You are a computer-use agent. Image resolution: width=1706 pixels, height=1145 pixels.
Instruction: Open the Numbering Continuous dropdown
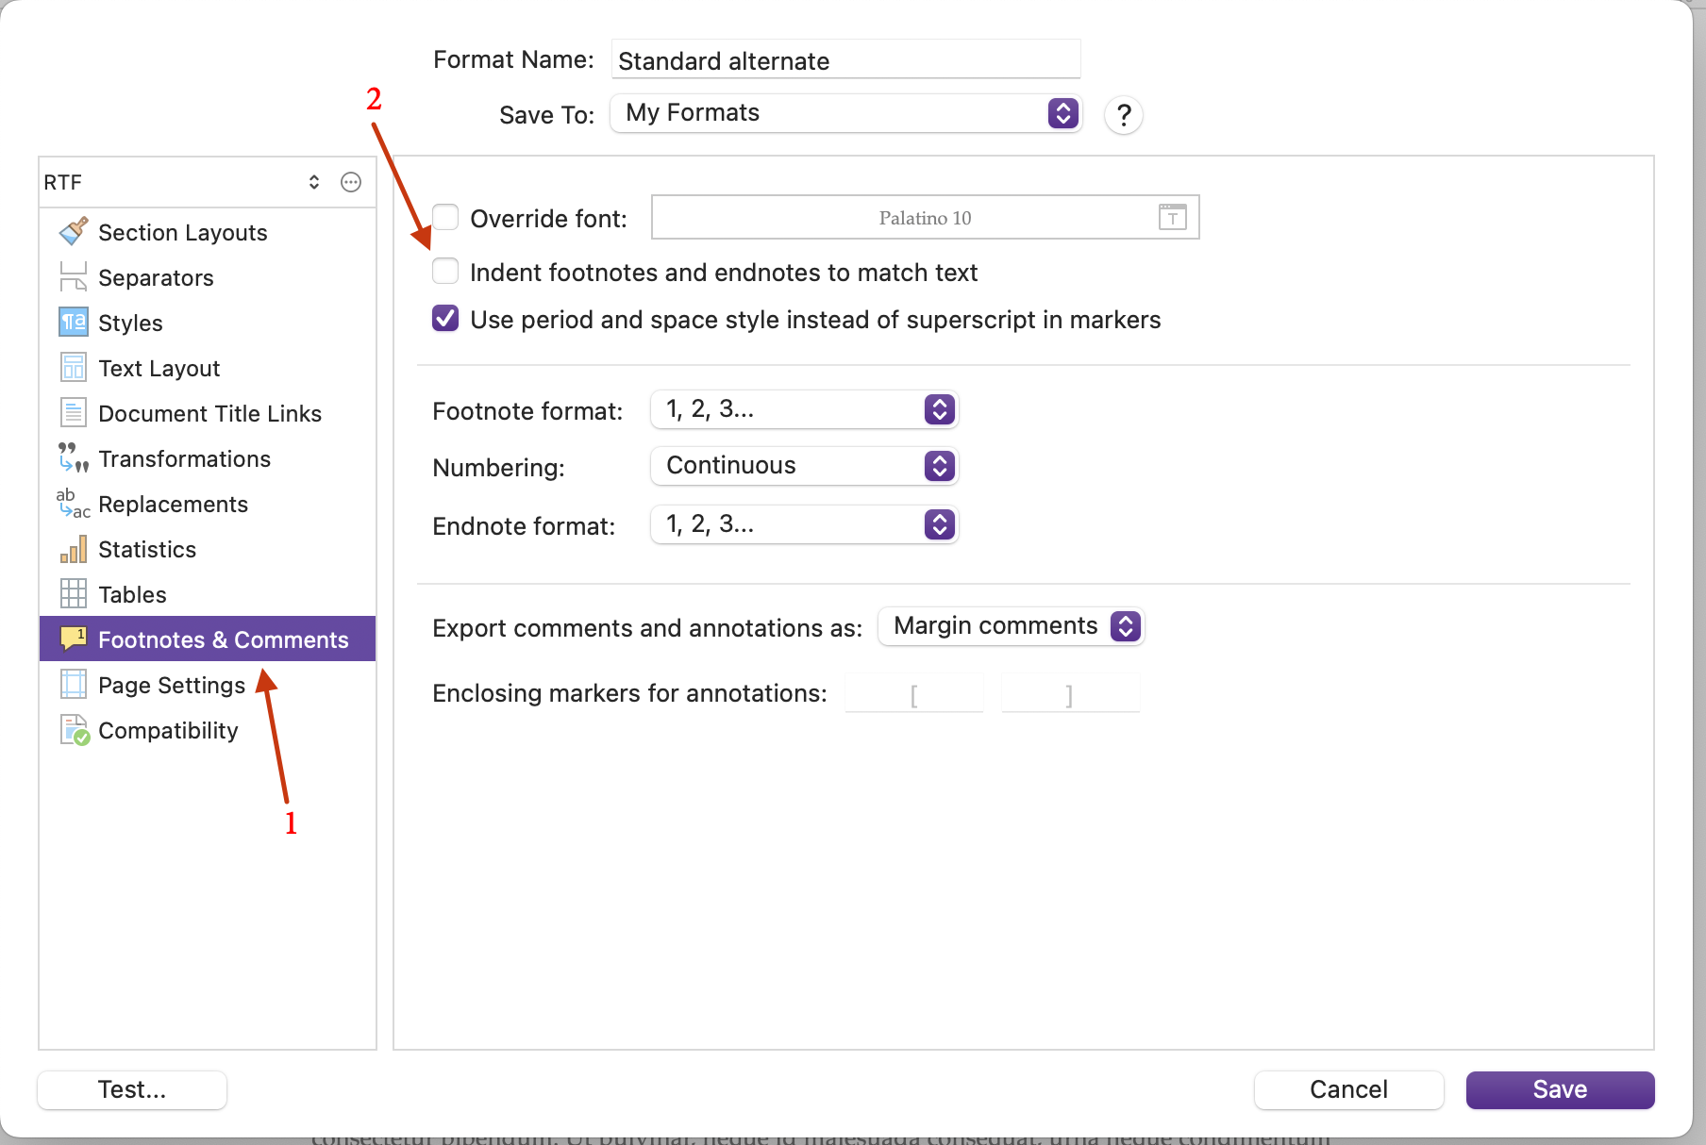tap(805, 466)
